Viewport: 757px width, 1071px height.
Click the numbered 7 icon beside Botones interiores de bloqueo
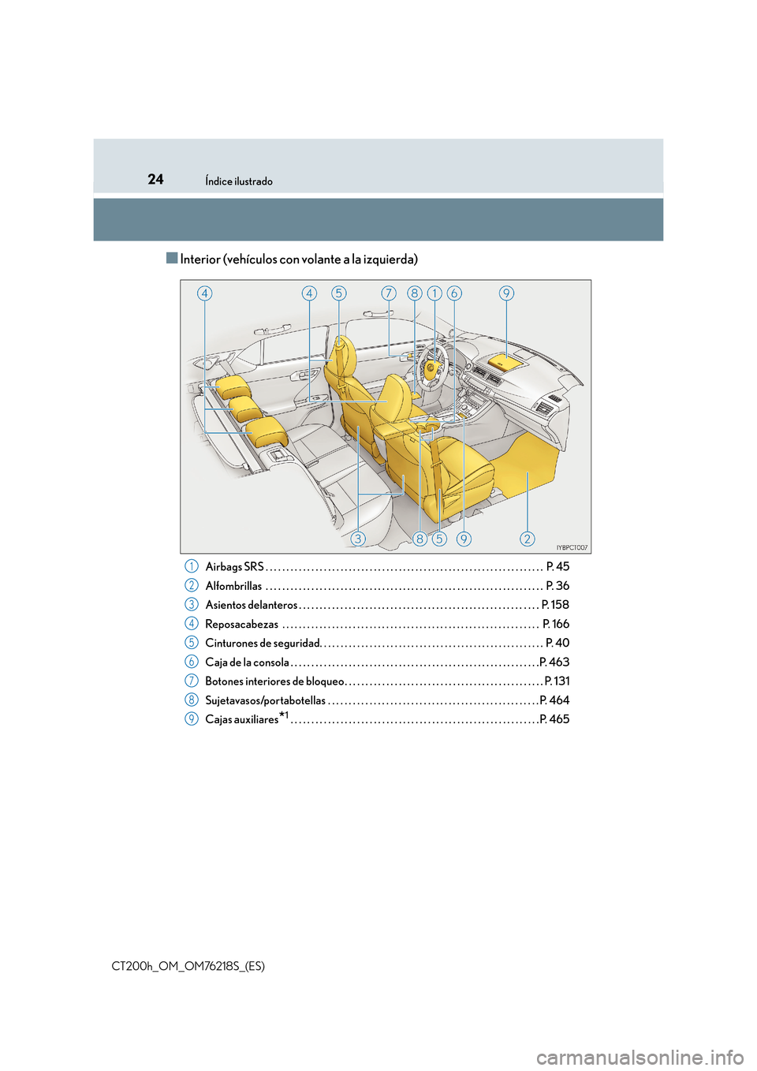pos(191,681)
